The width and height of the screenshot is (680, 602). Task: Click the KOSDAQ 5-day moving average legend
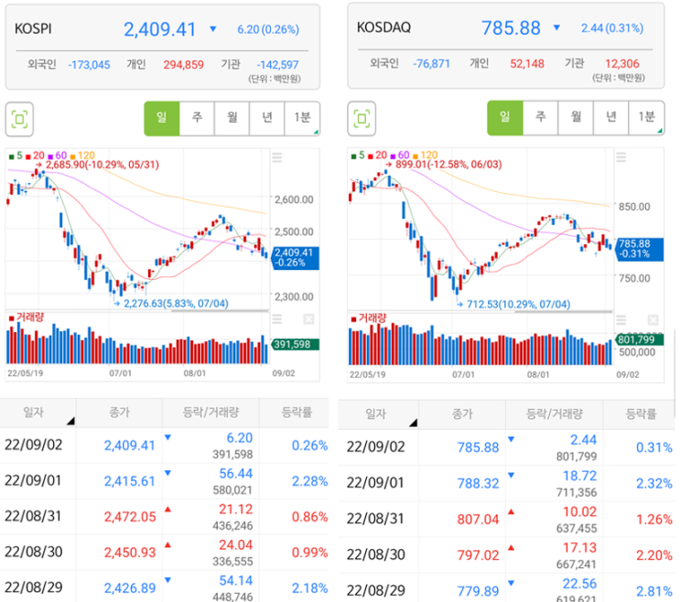[x=358, y=156]
